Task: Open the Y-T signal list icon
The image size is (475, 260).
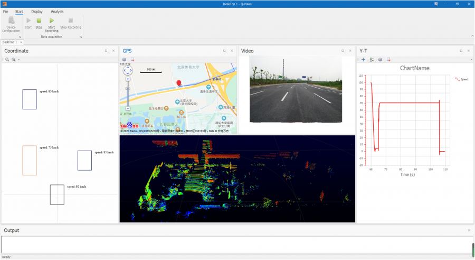Action: click(x=372, y=60)
